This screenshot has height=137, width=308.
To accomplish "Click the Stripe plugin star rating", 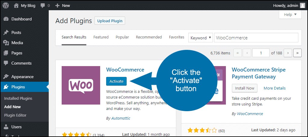I will (x=202, y=130).
